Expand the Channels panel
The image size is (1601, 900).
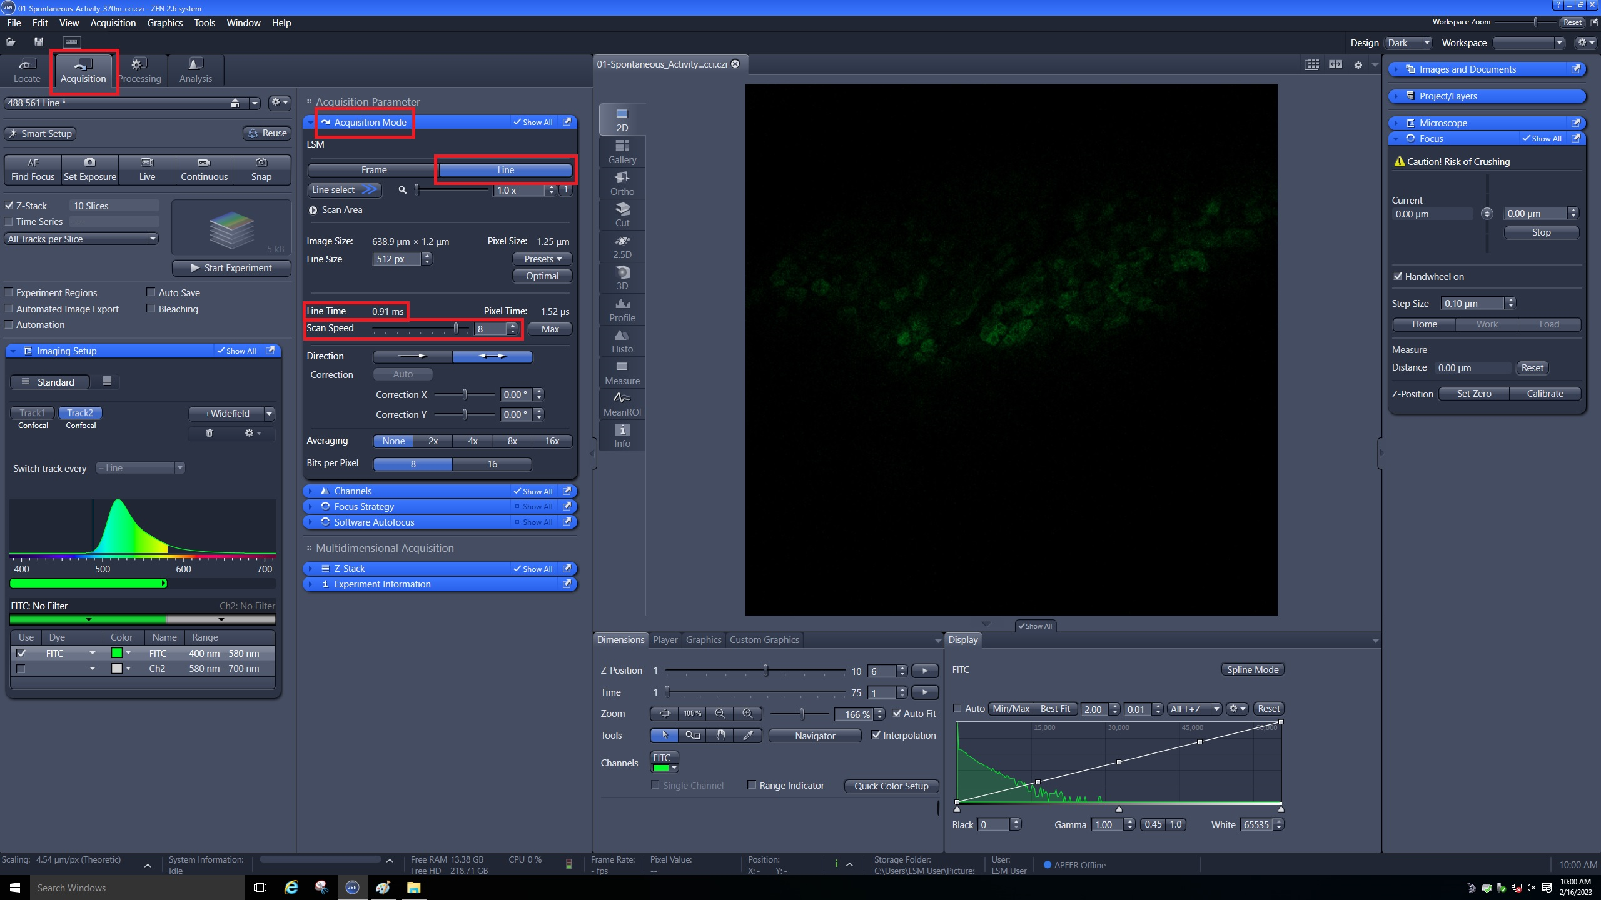click(353, 491)
